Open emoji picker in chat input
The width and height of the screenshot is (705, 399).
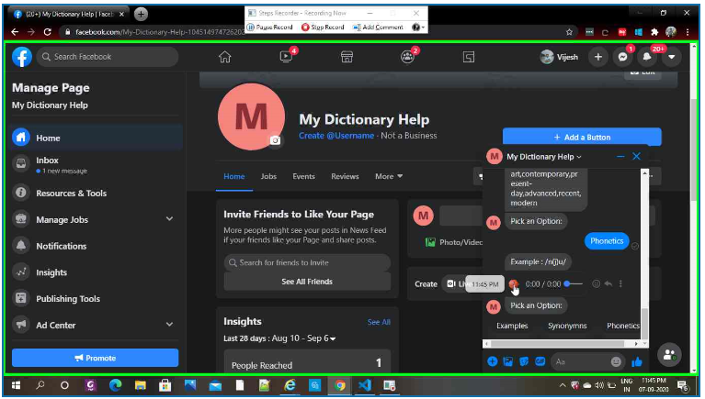tap(616, 361)
